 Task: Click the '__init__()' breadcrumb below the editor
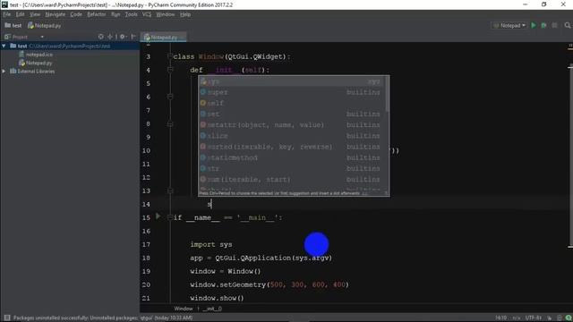pos(212,309)
